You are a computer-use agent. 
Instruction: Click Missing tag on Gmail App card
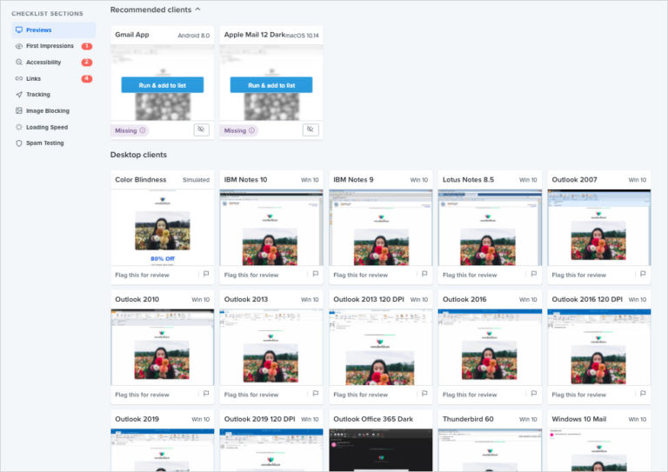tap(130, 130)
